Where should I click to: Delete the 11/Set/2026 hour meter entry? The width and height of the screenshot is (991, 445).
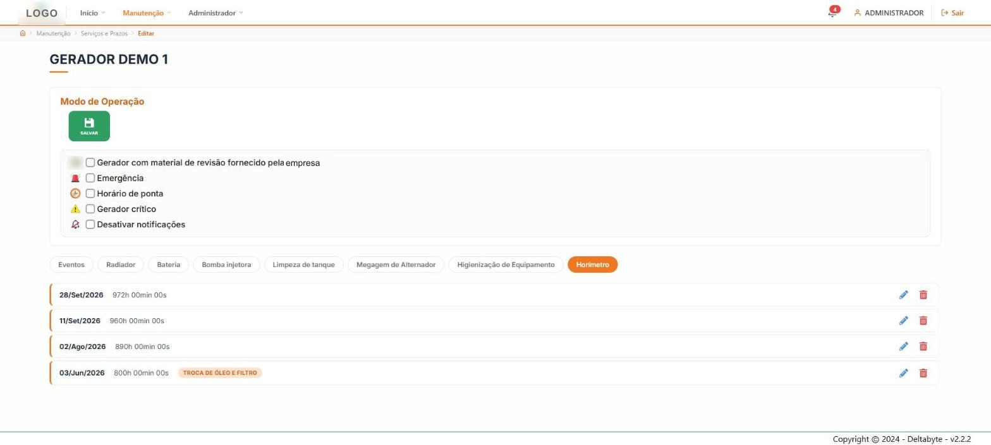[x=923, y=321]
